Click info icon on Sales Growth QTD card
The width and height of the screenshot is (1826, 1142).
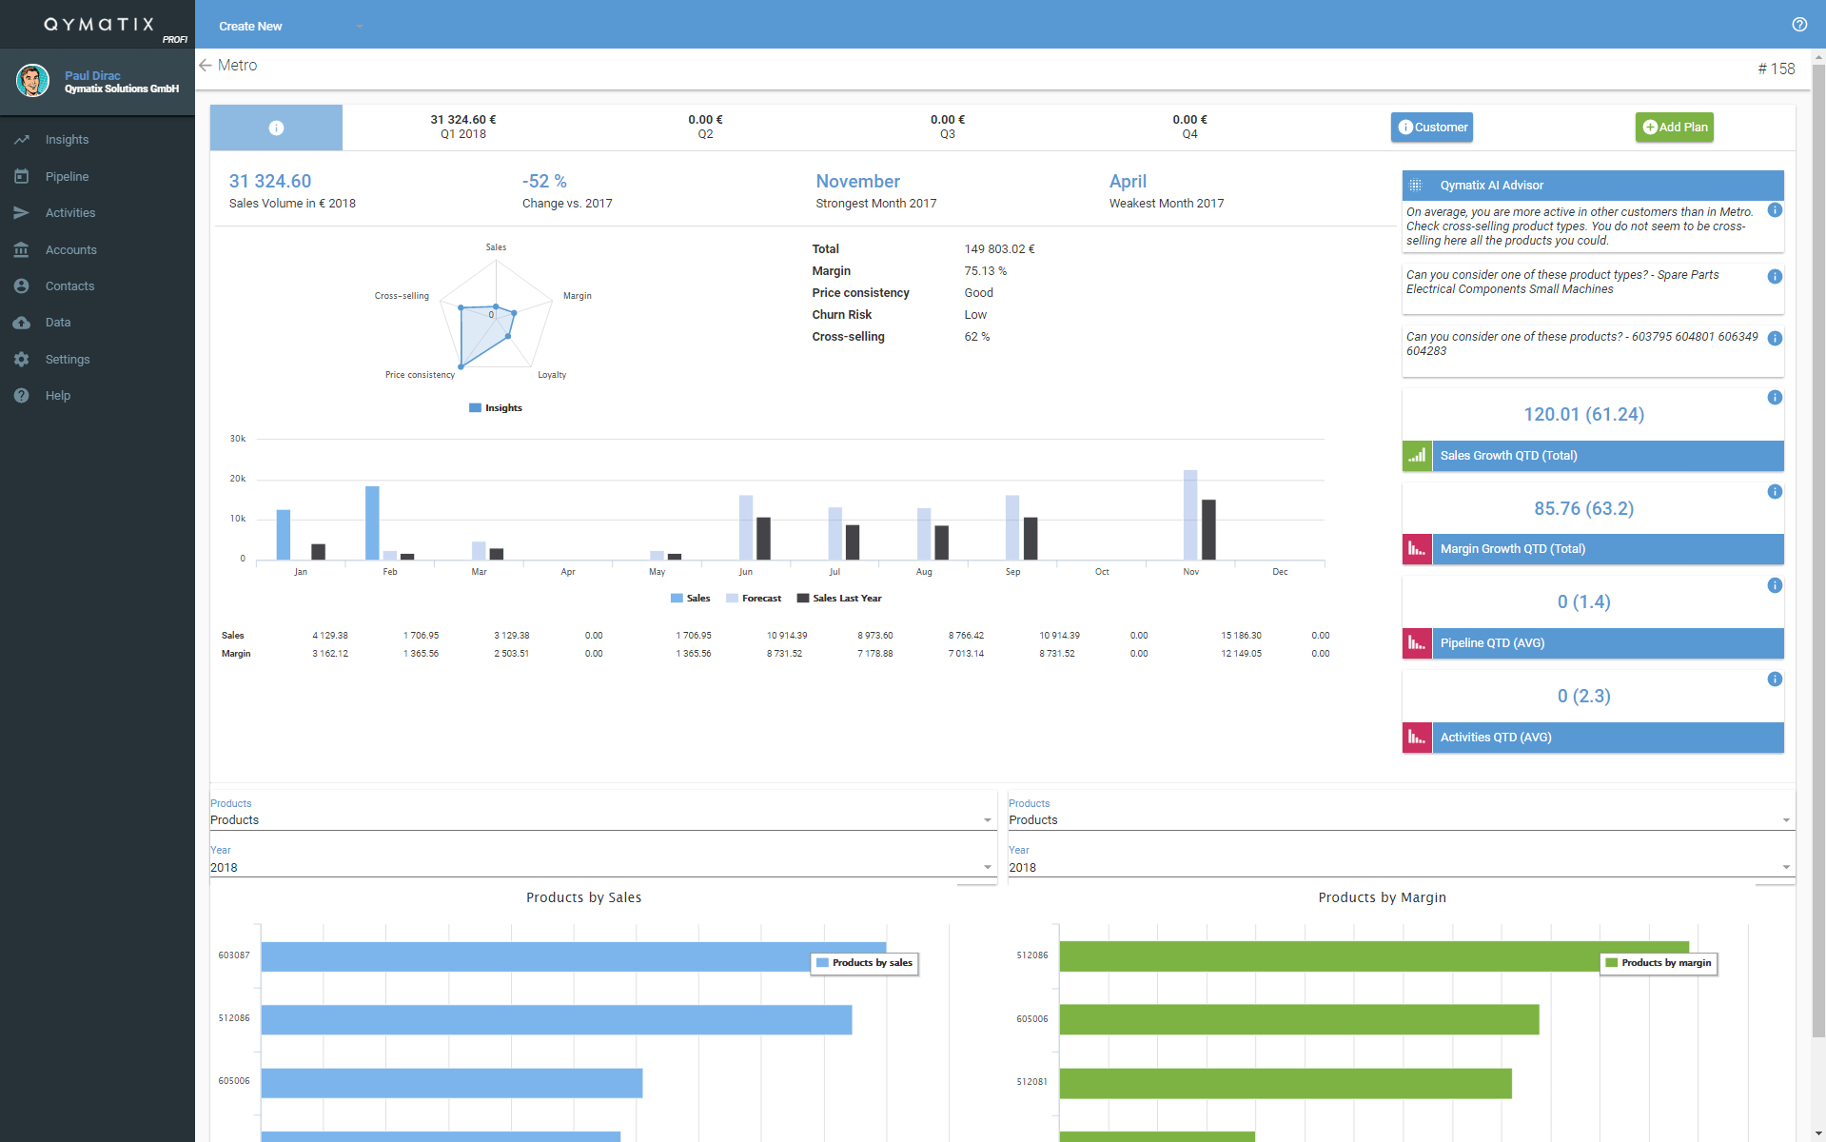click(x=1775, y=398)
